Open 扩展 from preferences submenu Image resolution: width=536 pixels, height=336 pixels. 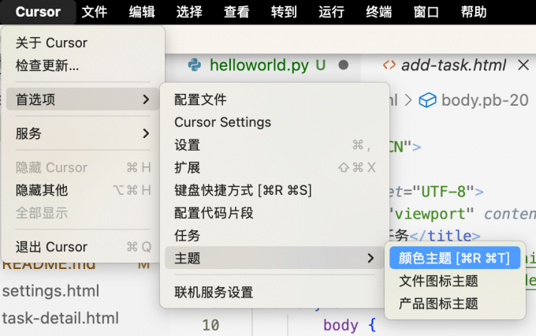(x=274, y=168)
